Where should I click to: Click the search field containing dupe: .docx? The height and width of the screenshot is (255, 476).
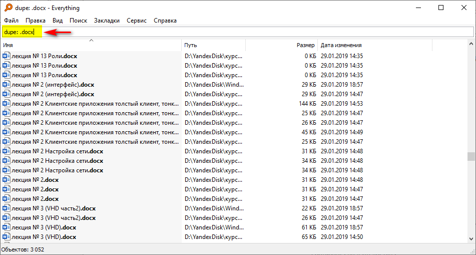pyautogui.click(x=250, y=32)
